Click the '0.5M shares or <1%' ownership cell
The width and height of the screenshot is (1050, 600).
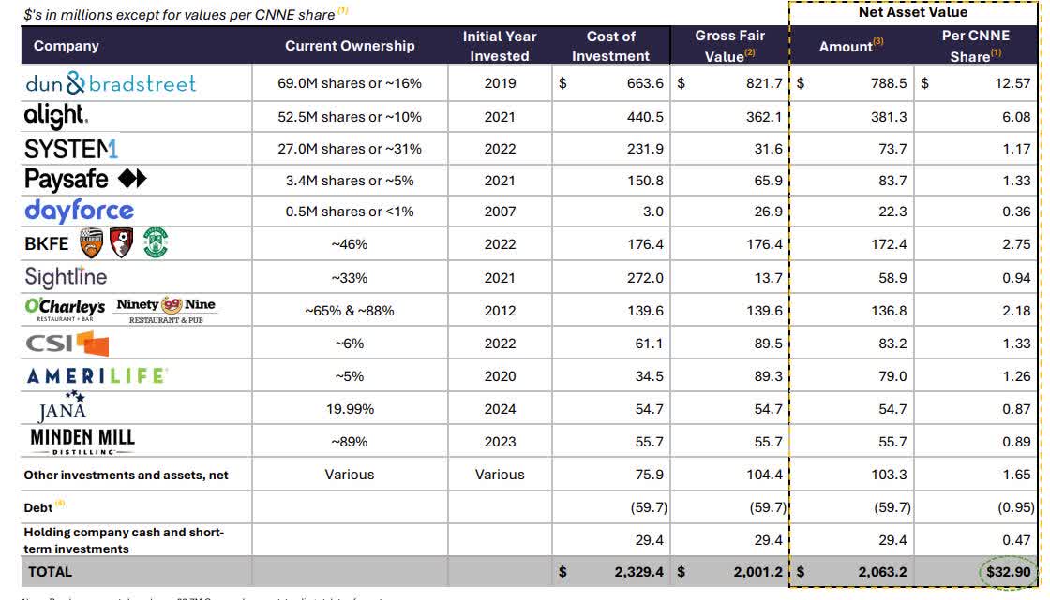pos(350,212)
